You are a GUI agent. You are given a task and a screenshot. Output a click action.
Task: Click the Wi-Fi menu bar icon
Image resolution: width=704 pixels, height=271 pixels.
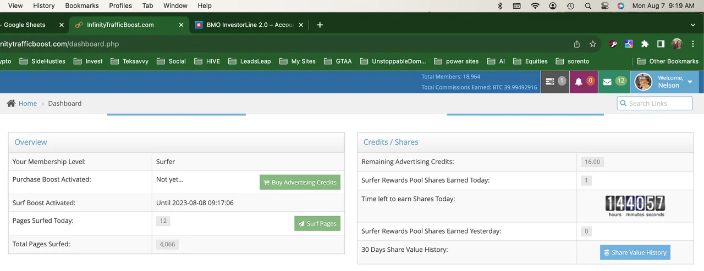tap(535, 5)
